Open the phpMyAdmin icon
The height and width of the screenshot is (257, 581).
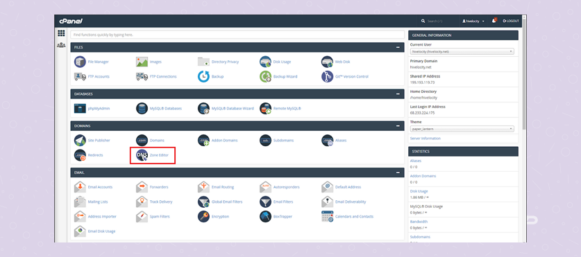(80, 108)
